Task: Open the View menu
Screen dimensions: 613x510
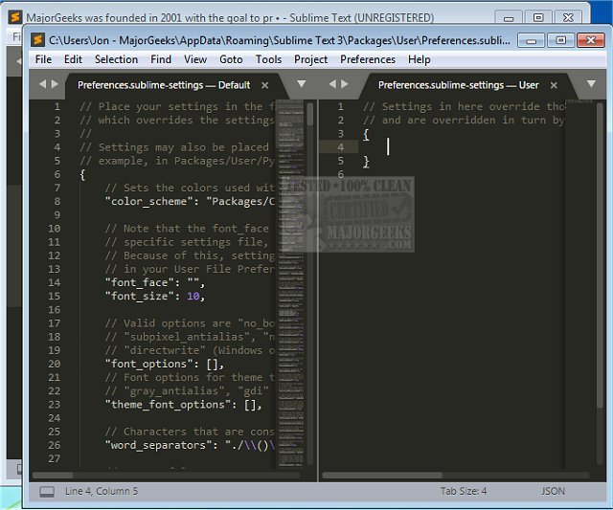Action: point(195,59)
